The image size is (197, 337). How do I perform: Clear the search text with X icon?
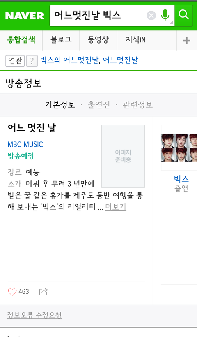click(151, 16)
